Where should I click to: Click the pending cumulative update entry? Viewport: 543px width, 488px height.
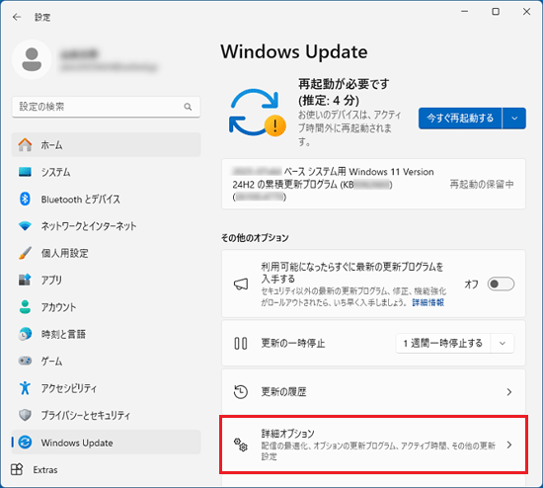373,184
